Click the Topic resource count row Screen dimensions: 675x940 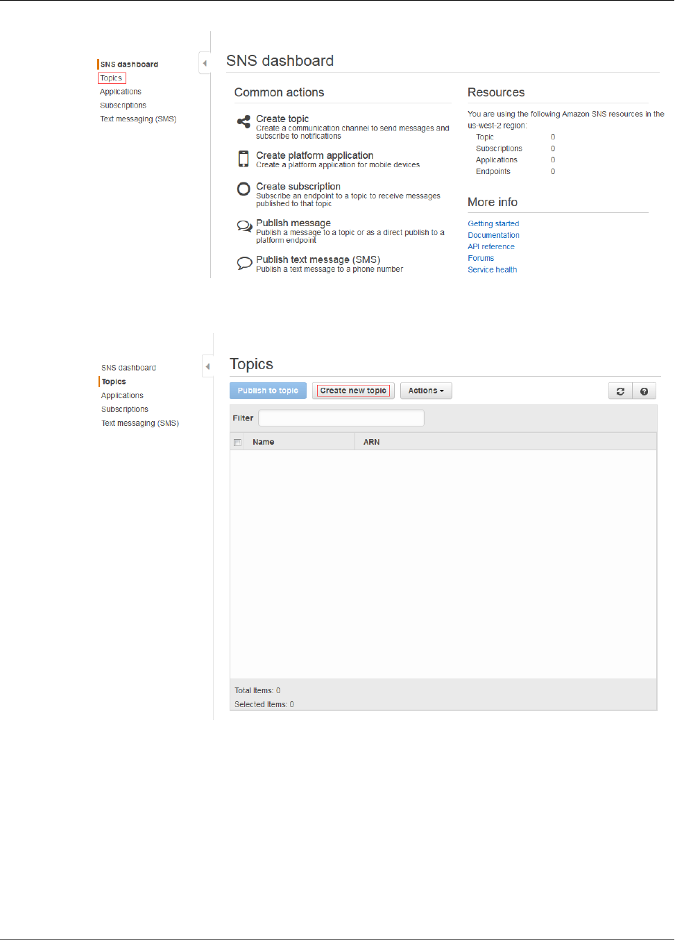515,137
